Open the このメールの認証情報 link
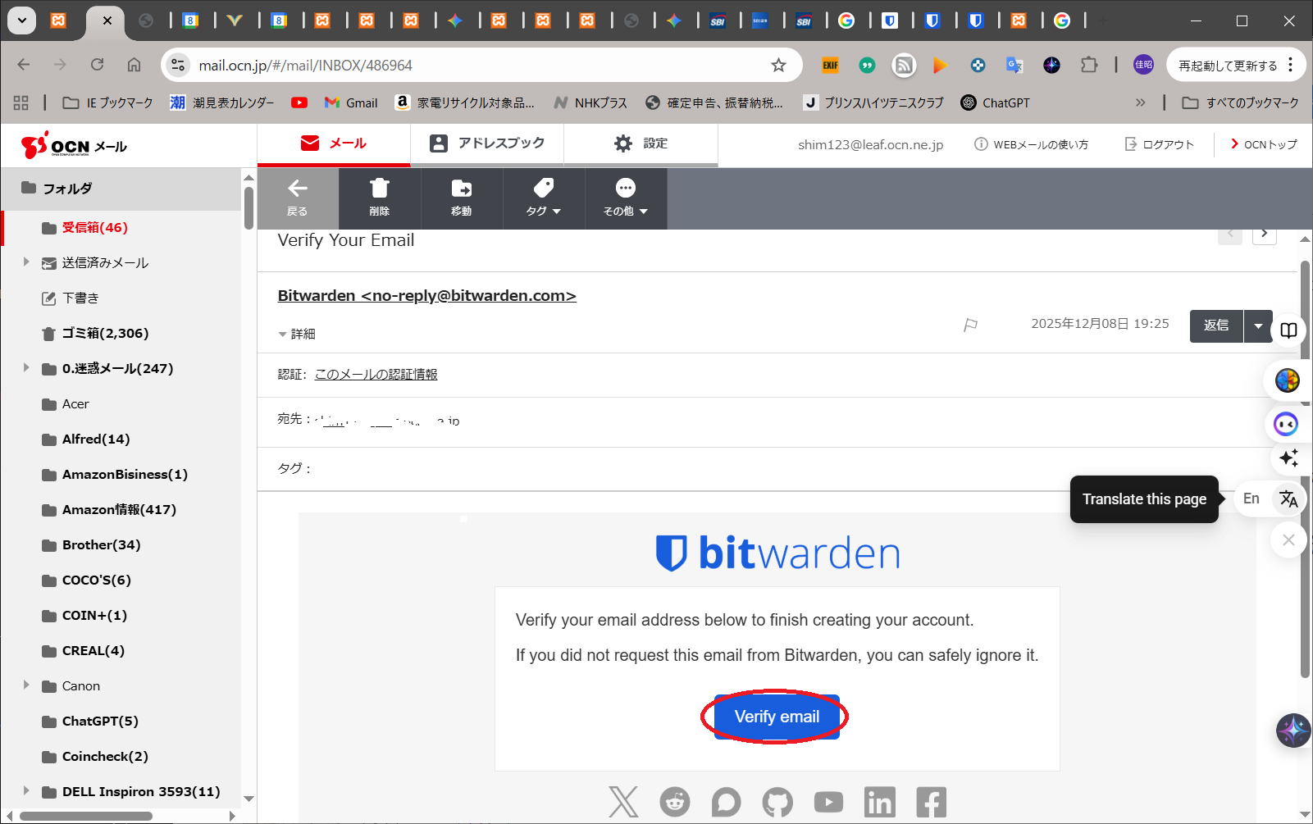 point(376,374)
